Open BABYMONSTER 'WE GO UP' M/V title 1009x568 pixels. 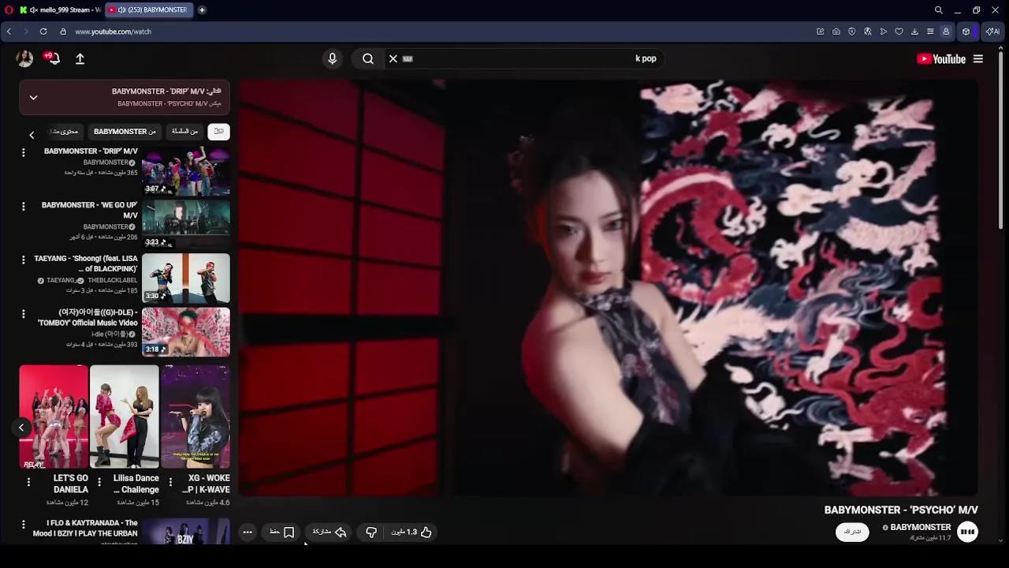(x=90, y=210)
